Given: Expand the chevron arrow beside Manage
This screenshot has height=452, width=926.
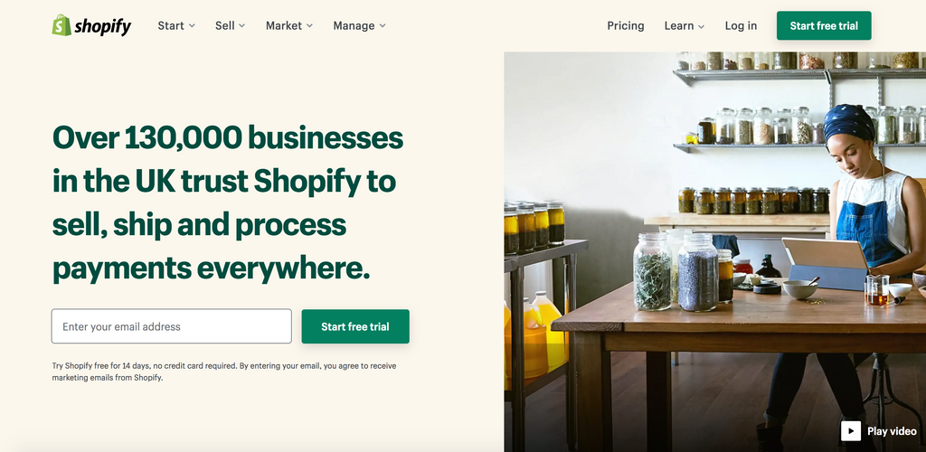Looking at the screenshot, I should [383, 26].
